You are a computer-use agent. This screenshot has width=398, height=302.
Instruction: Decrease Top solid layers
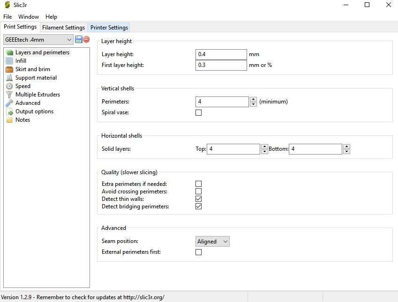264,152
